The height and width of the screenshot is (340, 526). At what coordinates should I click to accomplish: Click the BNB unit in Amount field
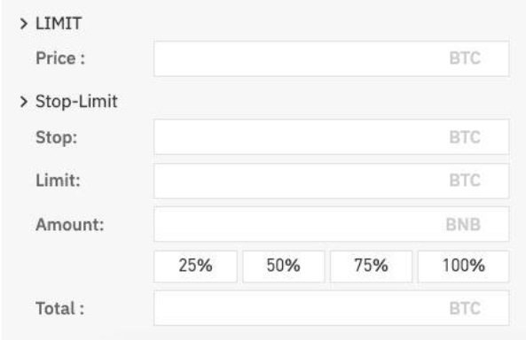coord(463,224)
